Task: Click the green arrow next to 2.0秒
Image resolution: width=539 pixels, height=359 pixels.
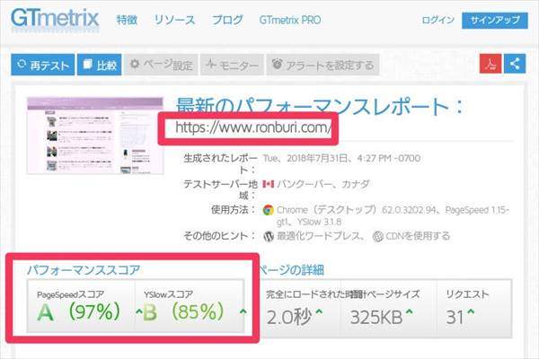Action: (319, 312)
